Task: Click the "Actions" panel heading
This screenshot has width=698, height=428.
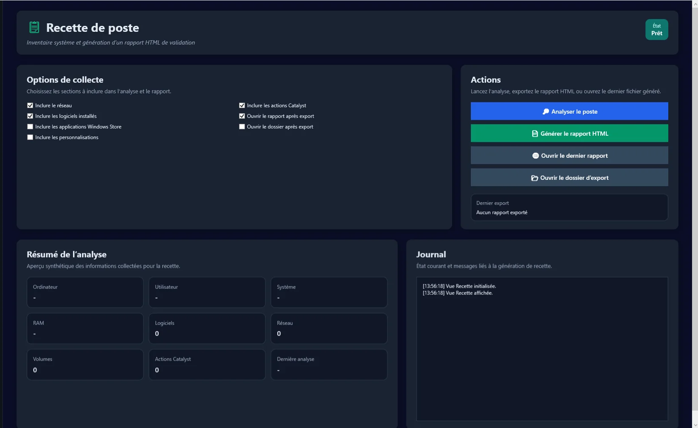Action: coord(486,80)
